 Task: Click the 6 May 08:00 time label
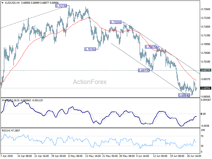click(x=76, y=156)
